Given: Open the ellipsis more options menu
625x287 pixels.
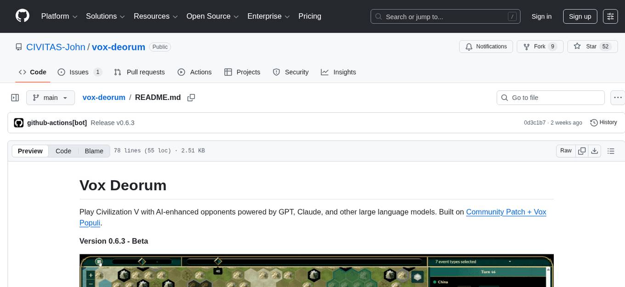Looking at the screenshot, I should point(618,97).
